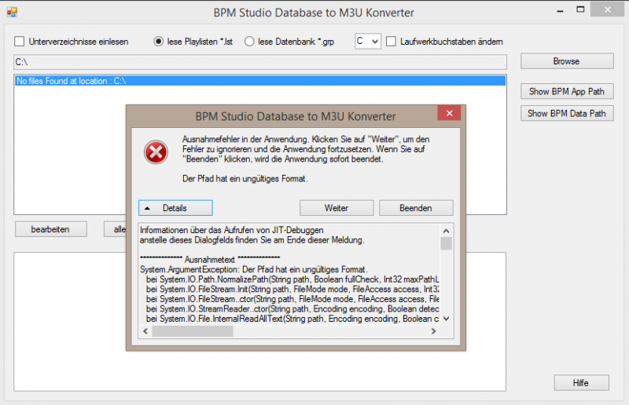The width and height of the screenshot is (629, 405).
Task: Click 'Der Pfad hat ein ungültiges Format.' message
Action: coord(245,179)
